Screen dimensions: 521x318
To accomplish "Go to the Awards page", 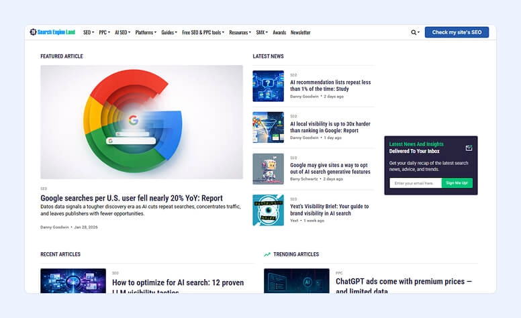I will click(x=279, y=32).
